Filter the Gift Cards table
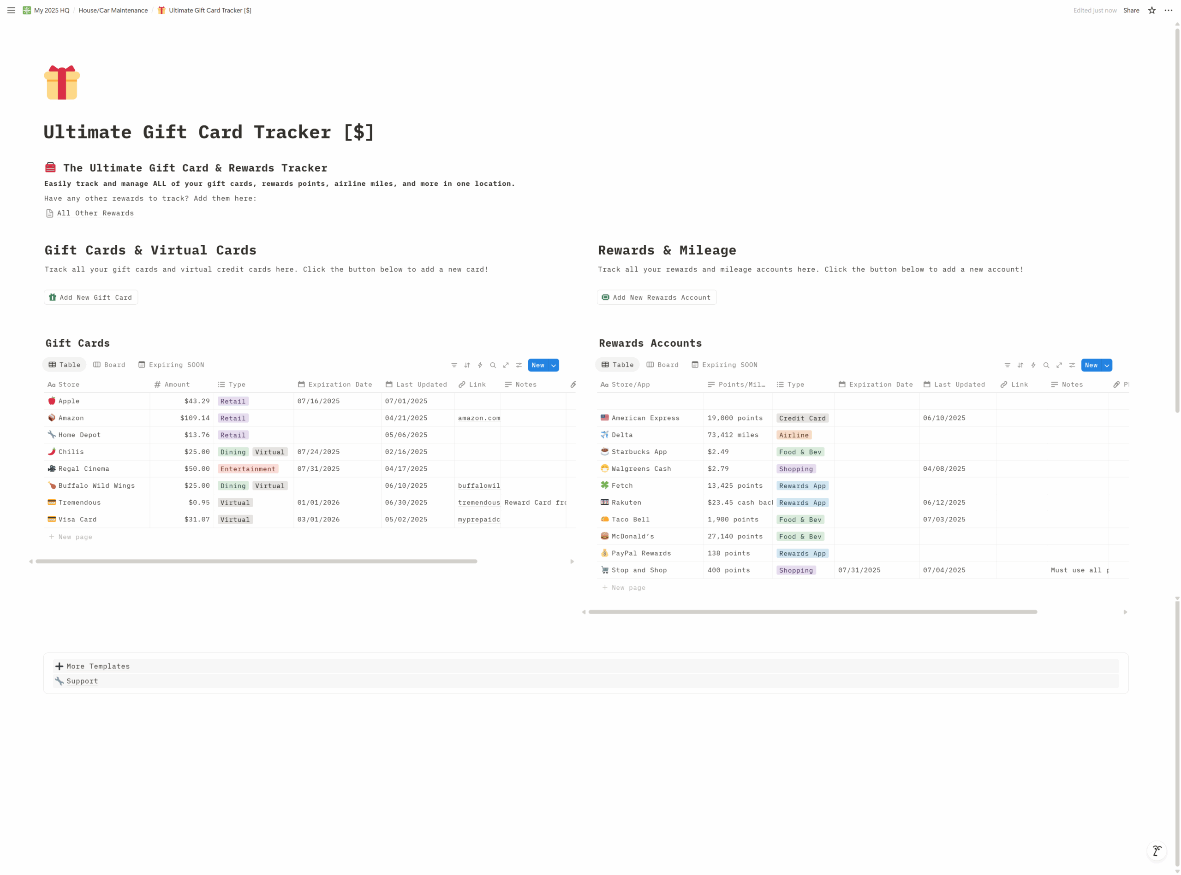The height and width of the screenshot is (875, 1181). (x=454, y=365)
